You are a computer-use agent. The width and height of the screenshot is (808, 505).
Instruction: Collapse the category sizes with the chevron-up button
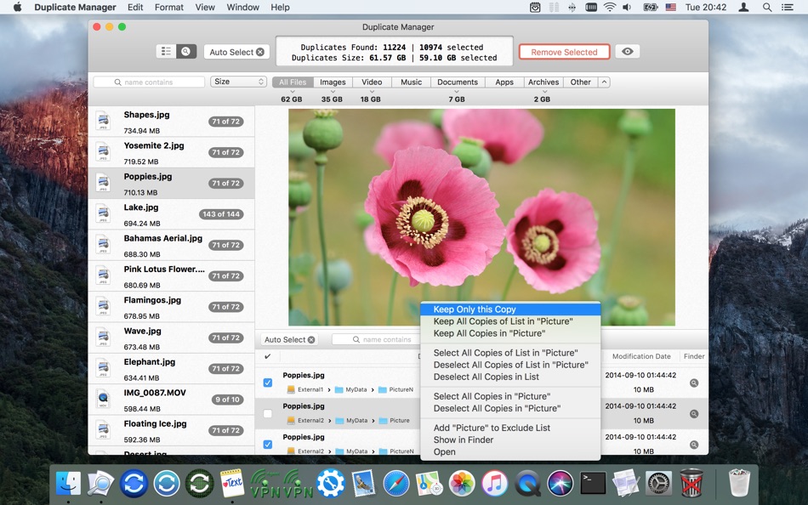point(604,82)
